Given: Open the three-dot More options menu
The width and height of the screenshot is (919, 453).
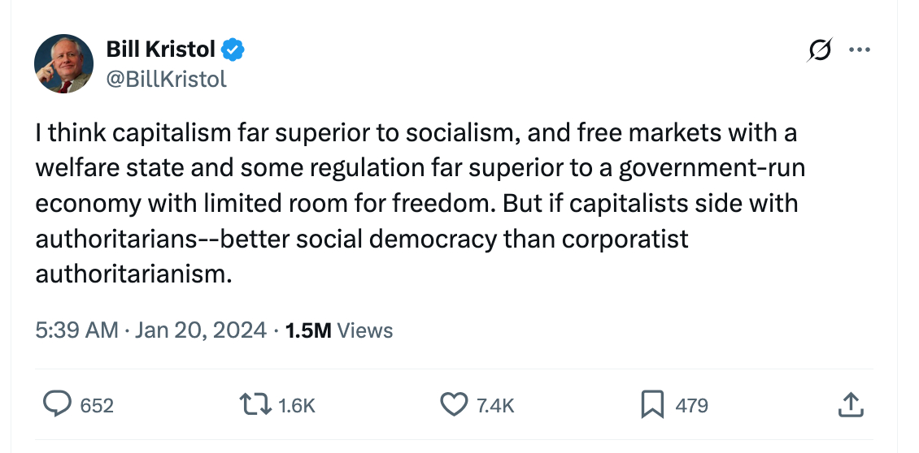Looking at the screenshot, I should coord(859,50).
